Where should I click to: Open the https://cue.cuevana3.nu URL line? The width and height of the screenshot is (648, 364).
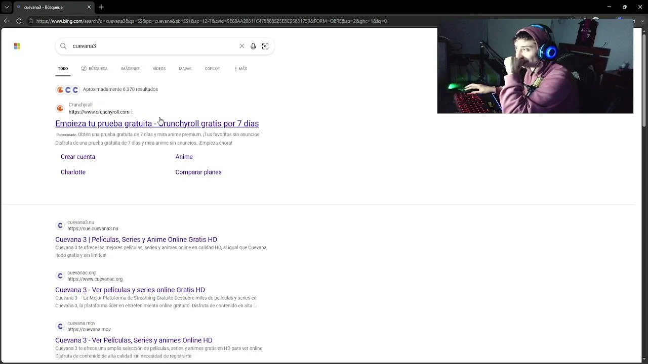(93, 229)
